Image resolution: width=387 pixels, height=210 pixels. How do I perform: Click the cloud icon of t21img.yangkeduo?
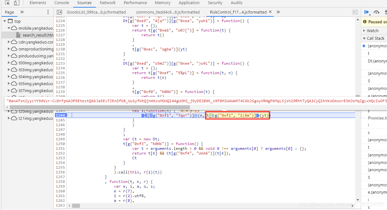pos(14,118)
